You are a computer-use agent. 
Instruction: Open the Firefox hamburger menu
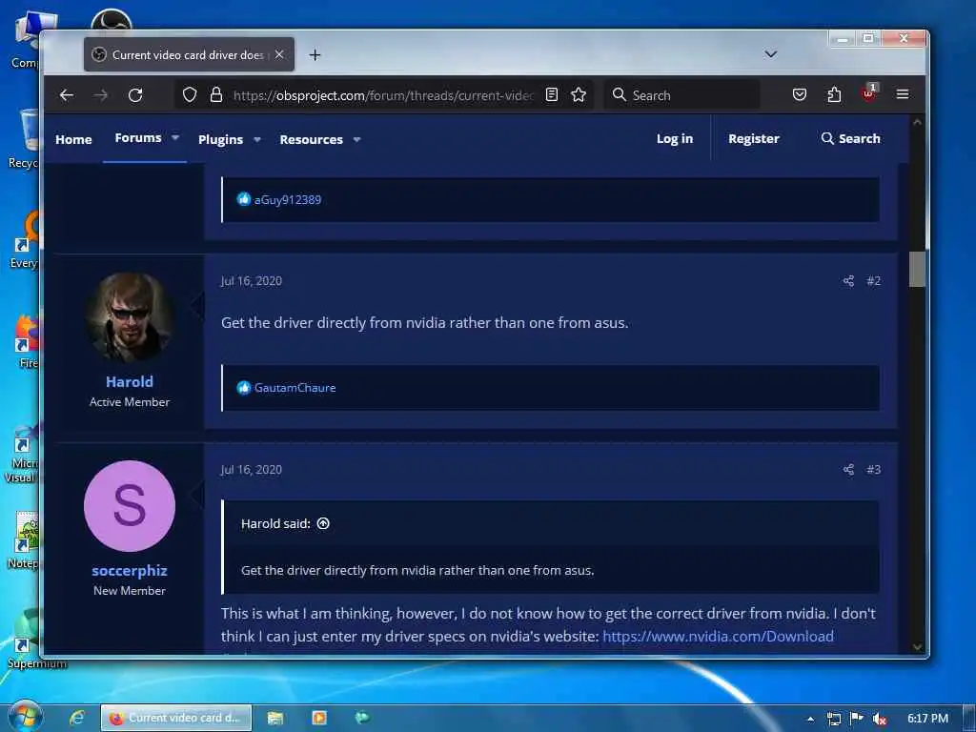(x=903, y=94)
